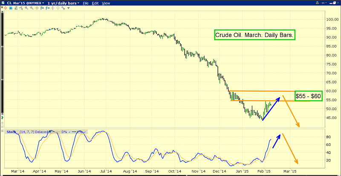Screen dimensions: 341x176
Task: Click the bar icon with right-pointing arrow
Action: tap(42, 8)
